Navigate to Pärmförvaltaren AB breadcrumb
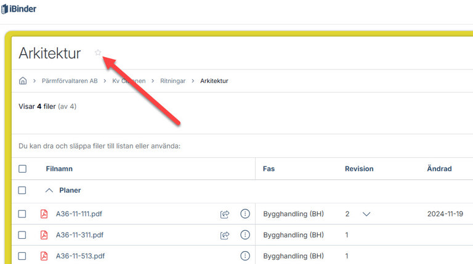This screenshot has height=264, width=473. tap(69, 81)
